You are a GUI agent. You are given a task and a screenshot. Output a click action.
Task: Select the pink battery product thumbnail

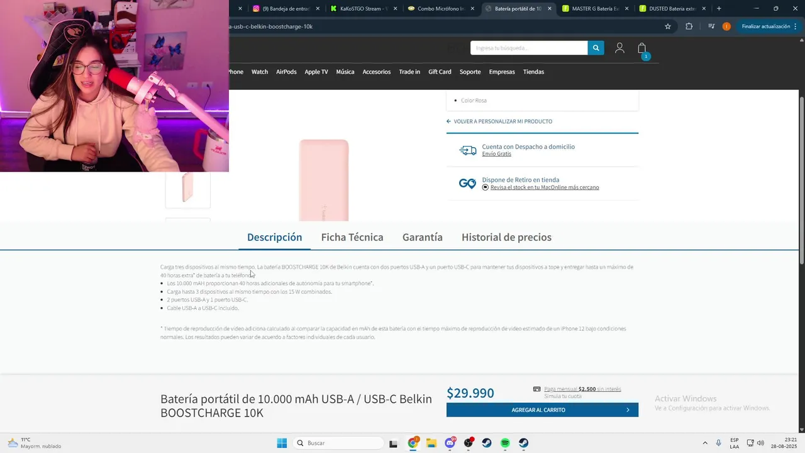click(x=187, y=187)
